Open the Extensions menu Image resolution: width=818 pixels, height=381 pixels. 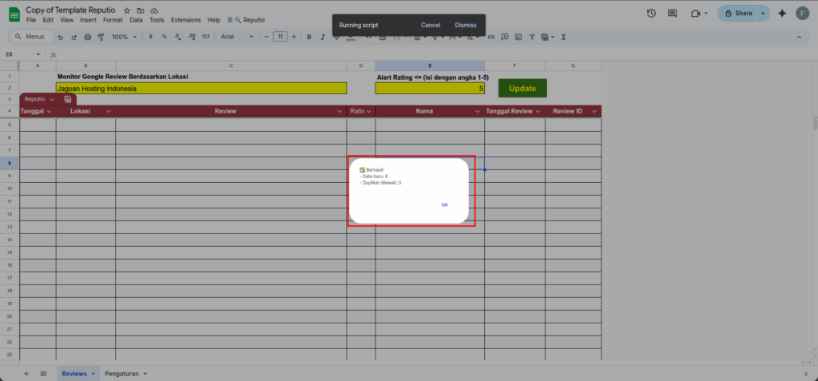(185, 19)
